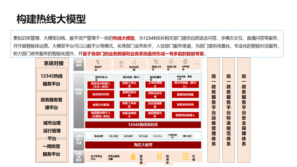Click the yellow database cylinder icon
Viewport: 297px width, 167px height.
coord(160,157)
